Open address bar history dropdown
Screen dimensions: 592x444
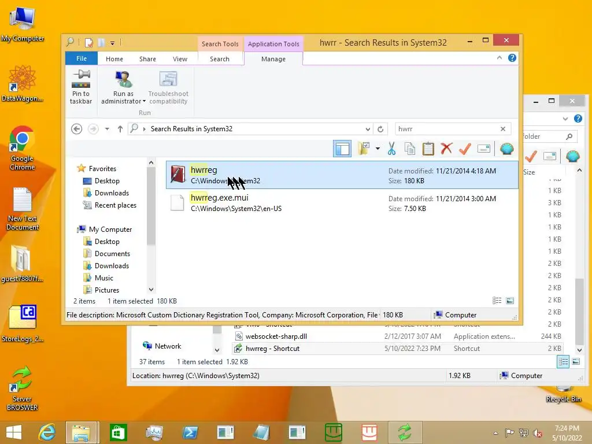click(x=368, y=129)
